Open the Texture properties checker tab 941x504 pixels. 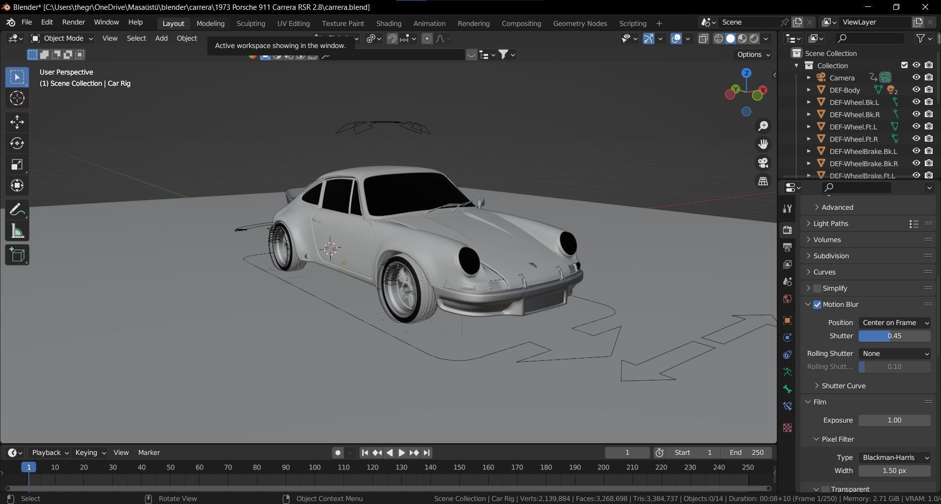(788, 428)
